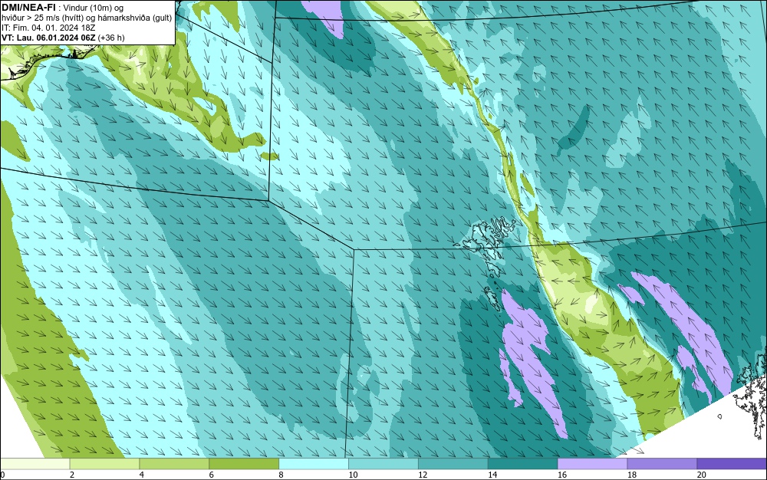Click the legend label '4'

[141, 475]
